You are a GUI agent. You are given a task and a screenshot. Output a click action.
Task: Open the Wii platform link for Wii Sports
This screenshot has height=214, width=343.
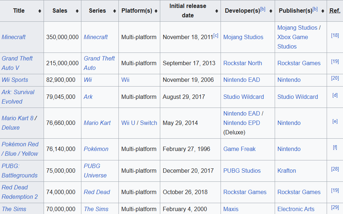125,80
